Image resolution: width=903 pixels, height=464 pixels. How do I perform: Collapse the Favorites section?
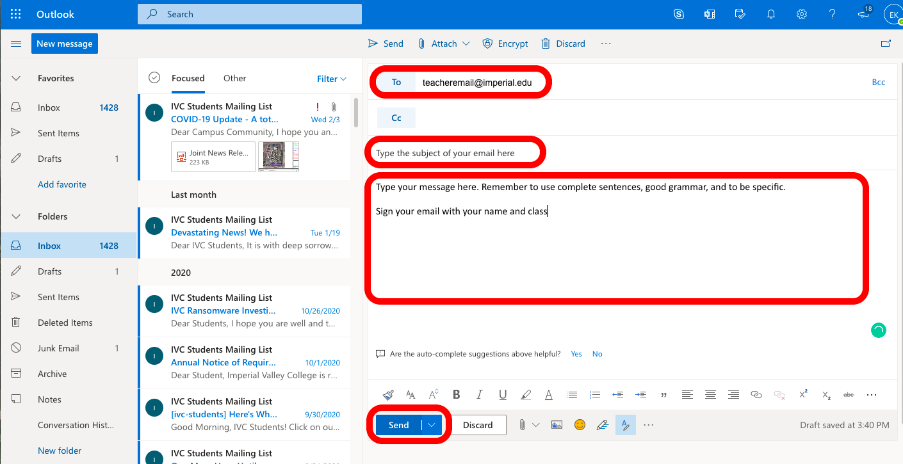pyautogui.click(x=16, y=78)
